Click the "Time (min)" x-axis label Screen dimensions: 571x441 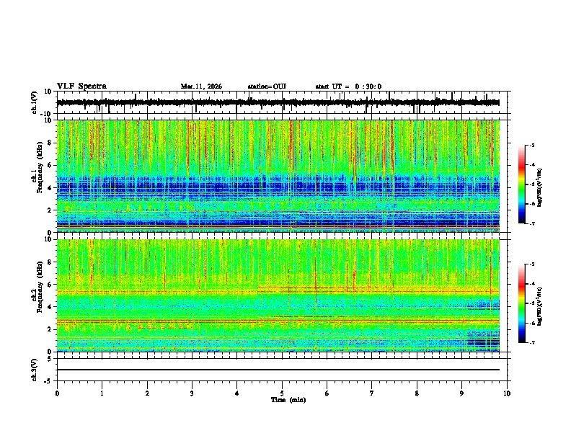coord(288,400)
